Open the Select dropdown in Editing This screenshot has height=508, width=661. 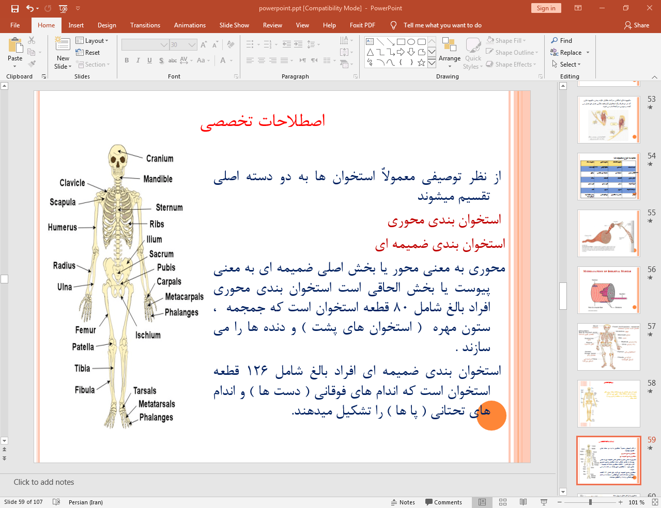566,65
